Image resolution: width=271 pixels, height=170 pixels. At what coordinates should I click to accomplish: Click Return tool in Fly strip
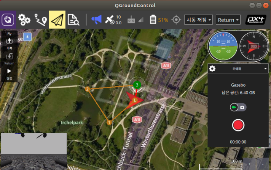point(10,59)
